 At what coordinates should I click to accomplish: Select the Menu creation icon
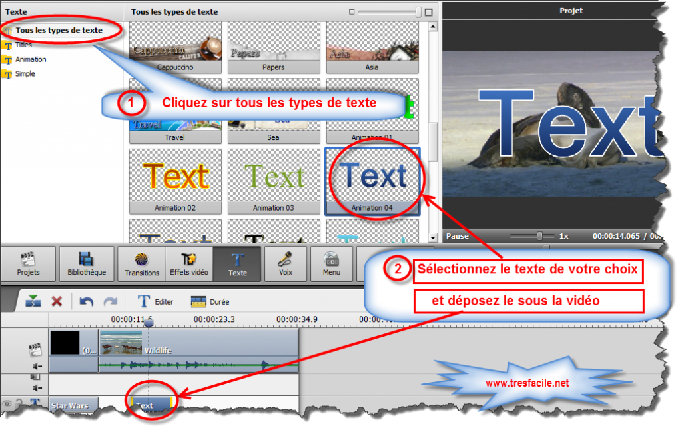331,263
